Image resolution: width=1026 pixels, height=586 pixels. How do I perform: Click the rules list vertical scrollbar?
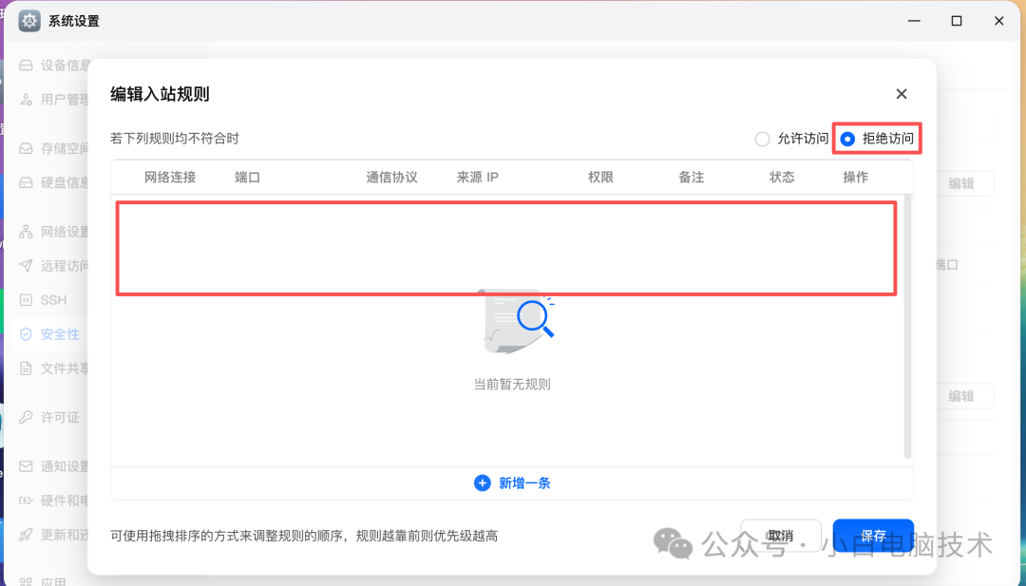[x=907, y=327]
